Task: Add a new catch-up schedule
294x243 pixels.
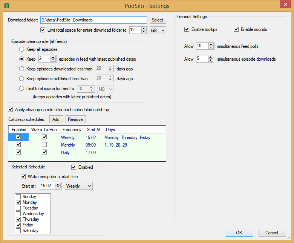Action: tap(56, 119)
